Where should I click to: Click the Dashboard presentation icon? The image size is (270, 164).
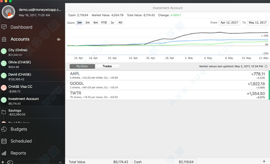pos(4,27)
